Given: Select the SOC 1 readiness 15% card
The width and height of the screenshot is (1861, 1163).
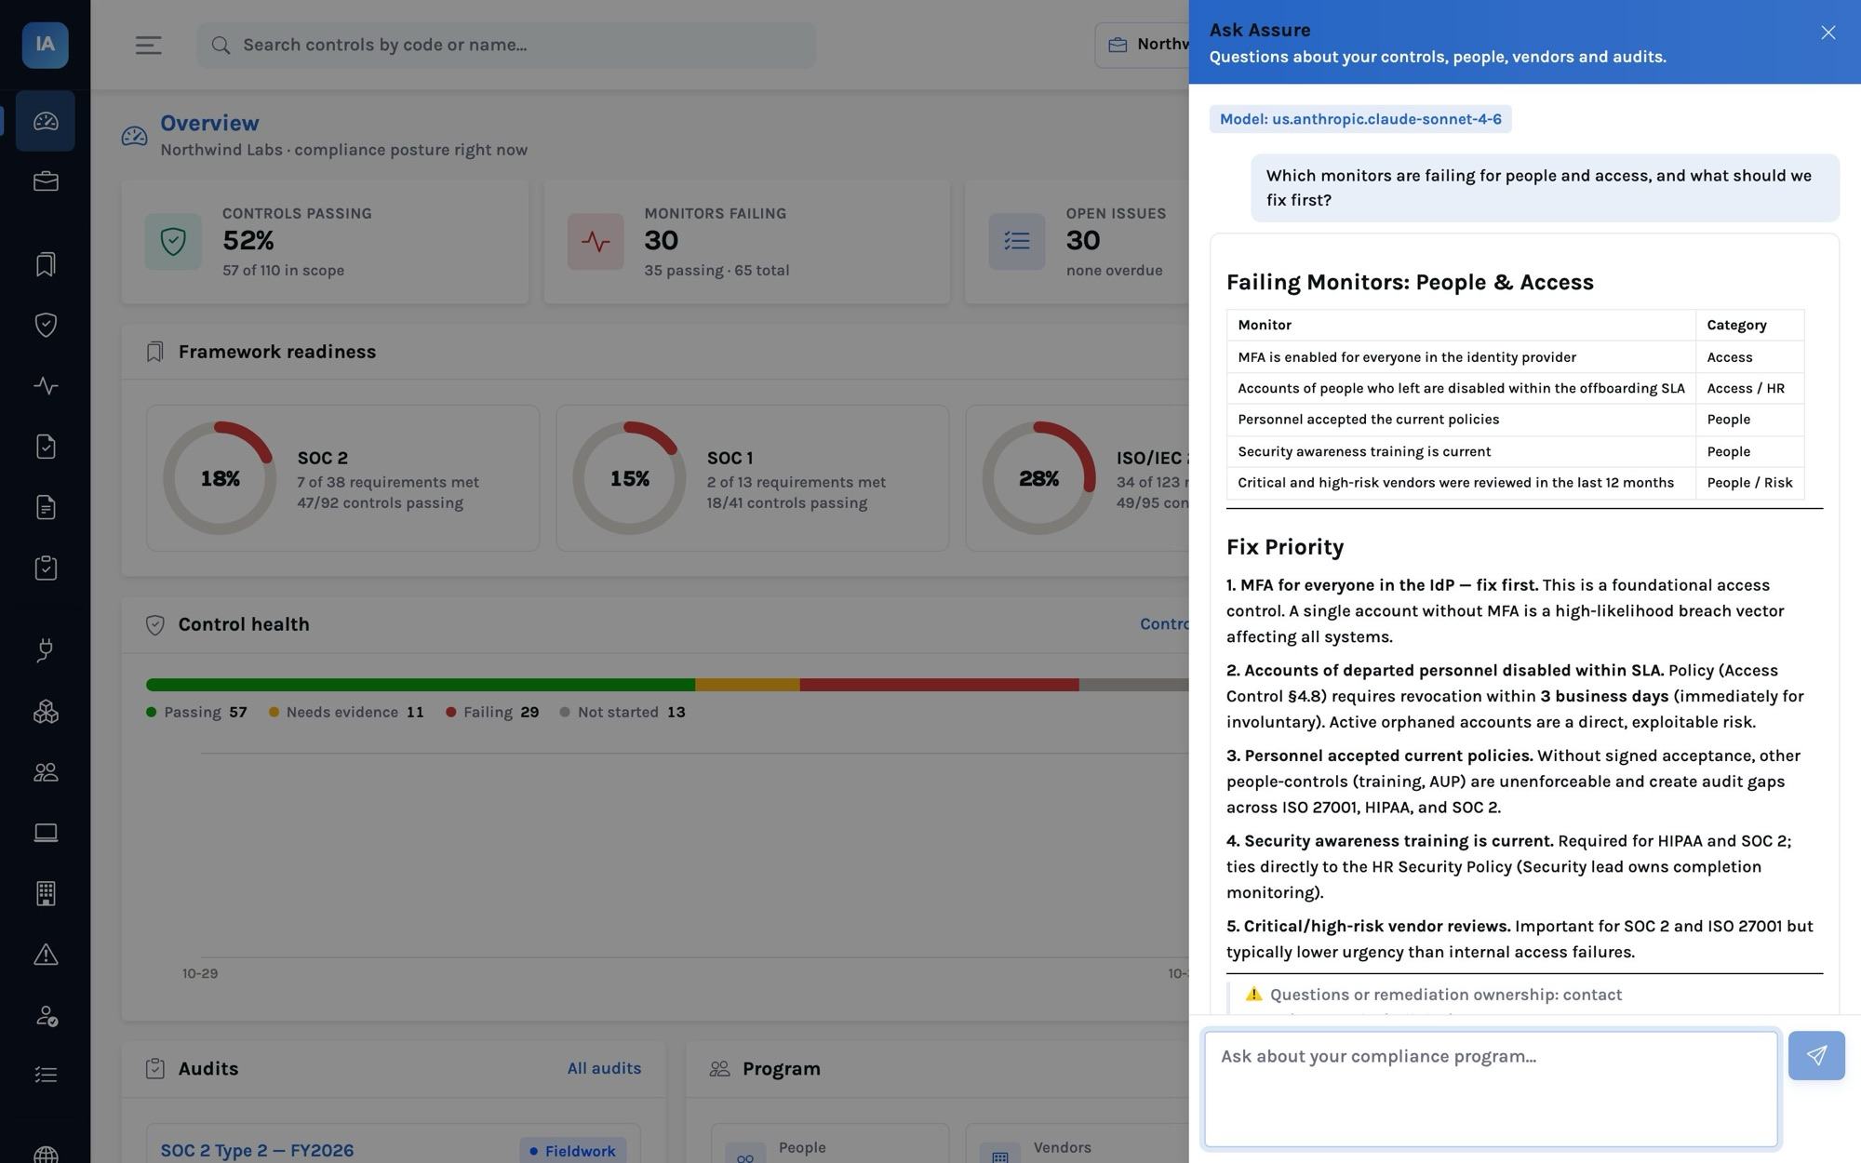Looking at the screenshot, I should pos(753,478).
